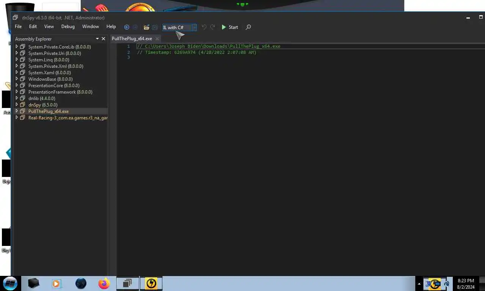Screen dimensions: 485x291
Task: Expand the System.Linq node
Action: (x=17, y=59)
